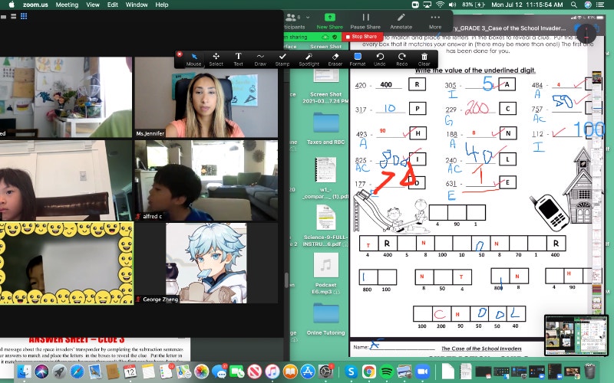Select the Mouse annotation tool
This screenshot has width=614, height=383.
pyautogui.click(x=193, y=59)
